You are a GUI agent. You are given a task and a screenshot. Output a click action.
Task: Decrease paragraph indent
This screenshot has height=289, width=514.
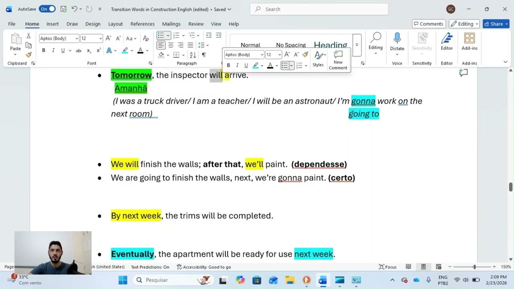point(208,35)
